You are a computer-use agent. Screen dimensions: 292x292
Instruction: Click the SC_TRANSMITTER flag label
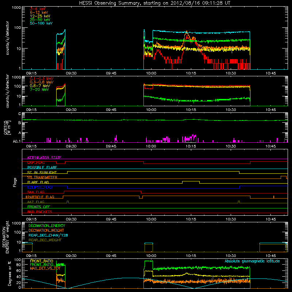42,177
